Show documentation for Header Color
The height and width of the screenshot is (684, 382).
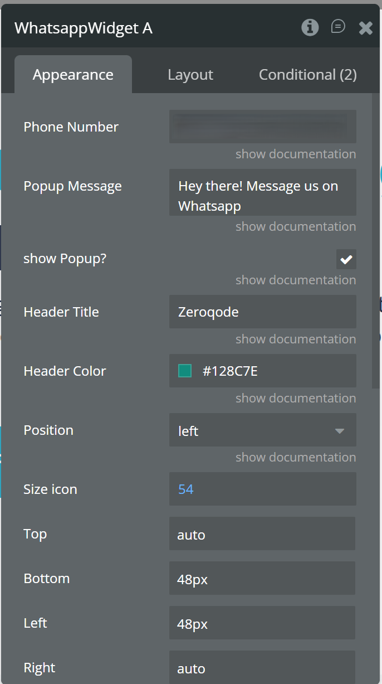295,398
